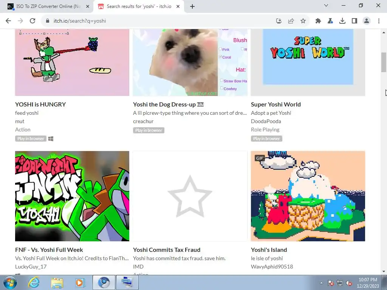Visit author mut's profile

(20, 121)
